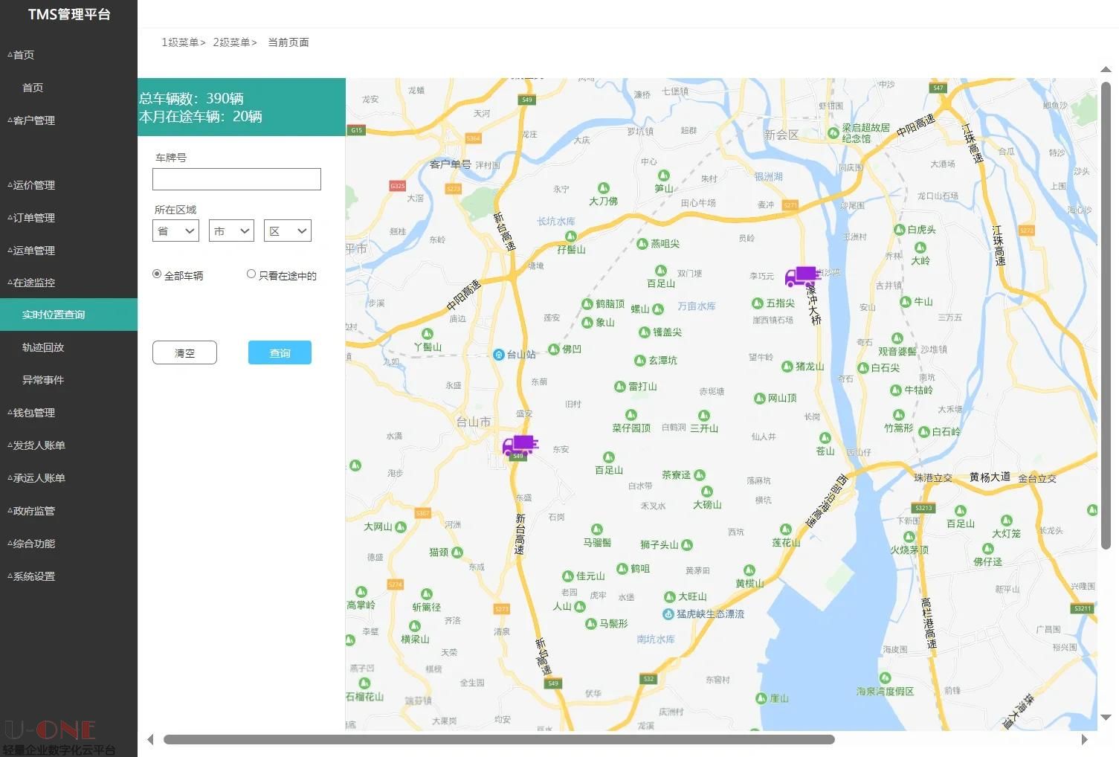The width and height of the screenshot is (1119, 757).
Task: Click the scroll up arrow
Action: point(1106,69)
